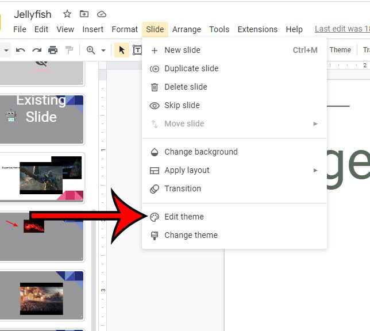Screen dimensions: 370x331
Task: Select the Existing Slide thumbnail
Action: click(41, 119)
